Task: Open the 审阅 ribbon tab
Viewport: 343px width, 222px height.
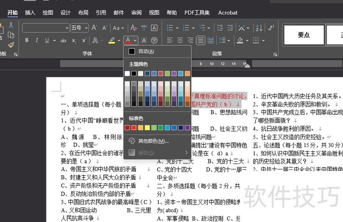Action: pyautogui.click(x=136, y=12)
